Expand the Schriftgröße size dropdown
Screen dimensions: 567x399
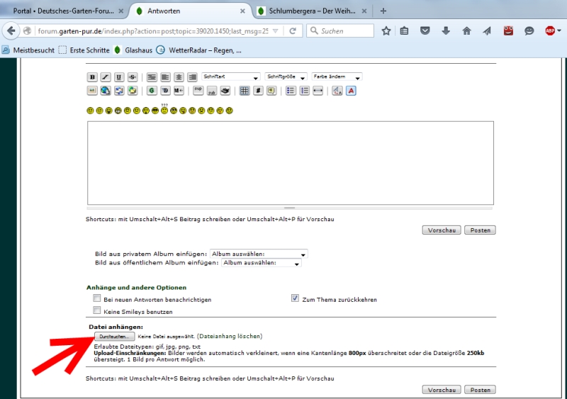(286, 77)
